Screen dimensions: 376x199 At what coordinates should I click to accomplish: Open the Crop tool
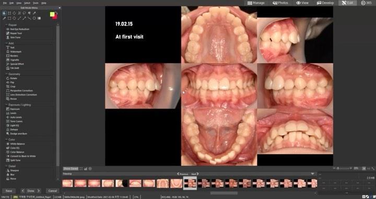pos(11,86)
